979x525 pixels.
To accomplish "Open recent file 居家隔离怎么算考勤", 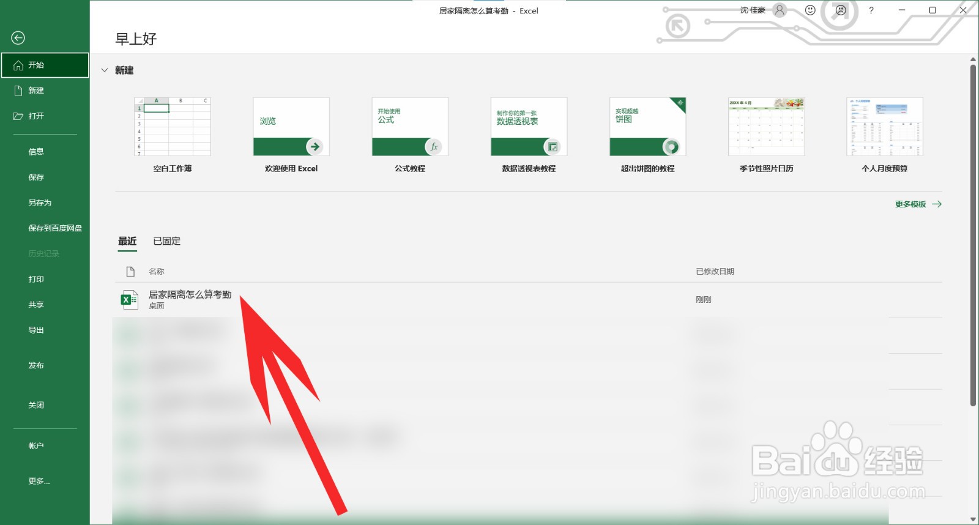I will pos(529,300).
